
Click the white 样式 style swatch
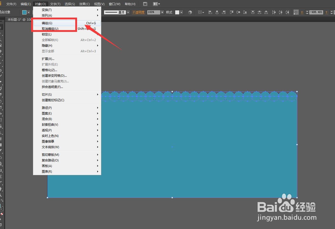[x=177, y=12]
